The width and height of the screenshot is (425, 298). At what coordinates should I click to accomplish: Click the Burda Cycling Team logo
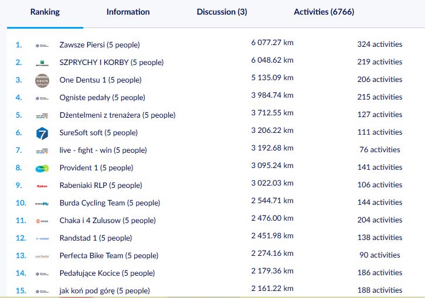pos(42,204)
